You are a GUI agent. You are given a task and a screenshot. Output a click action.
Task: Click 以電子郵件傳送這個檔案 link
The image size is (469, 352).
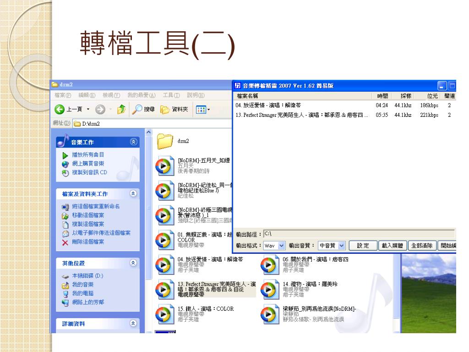click(x=101, y=233)
